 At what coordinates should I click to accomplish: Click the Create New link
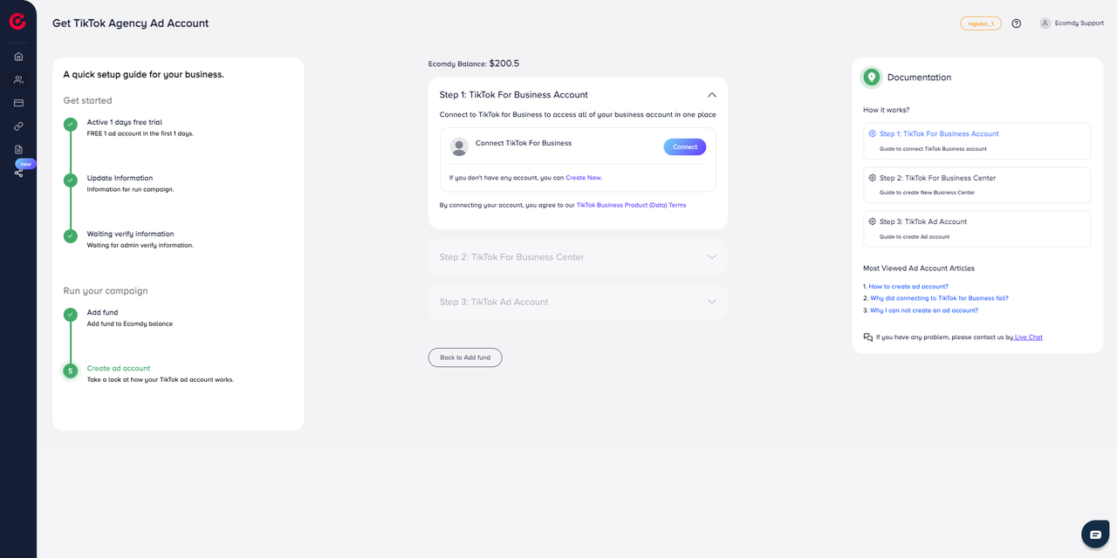[x=583, y=178]
